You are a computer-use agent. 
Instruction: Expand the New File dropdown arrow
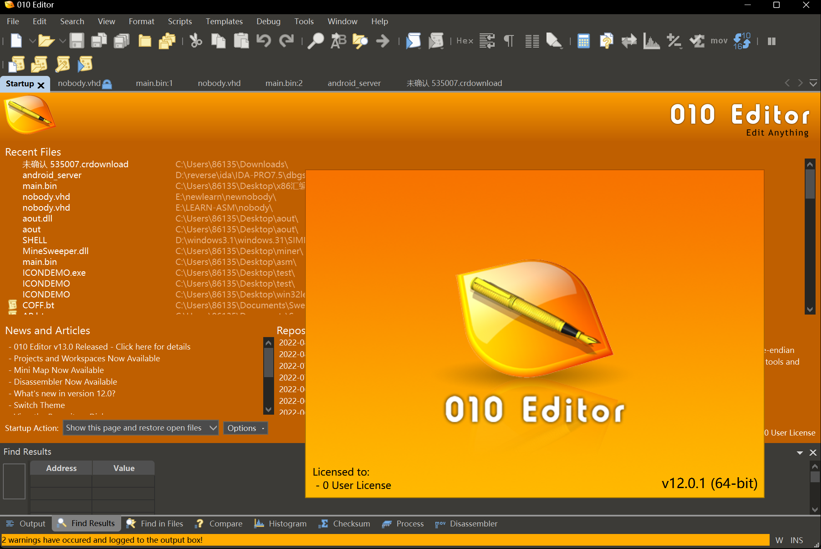click(x=32, y=41)
